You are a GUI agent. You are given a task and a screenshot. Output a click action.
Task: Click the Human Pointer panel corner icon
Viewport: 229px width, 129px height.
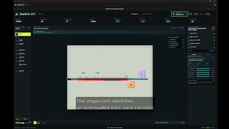pos(213,81)
